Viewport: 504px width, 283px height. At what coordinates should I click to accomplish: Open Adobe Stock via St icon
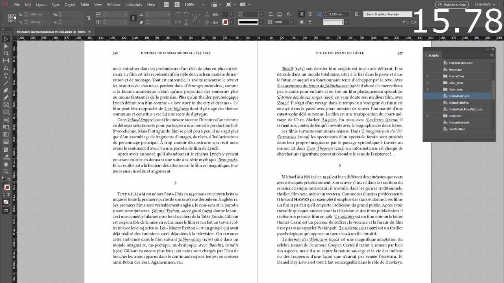(176, 4)
